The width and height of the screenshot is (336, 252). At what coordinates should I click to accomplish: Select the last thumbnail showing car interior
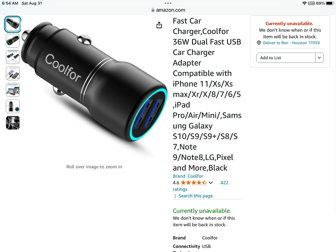point(13,123)
